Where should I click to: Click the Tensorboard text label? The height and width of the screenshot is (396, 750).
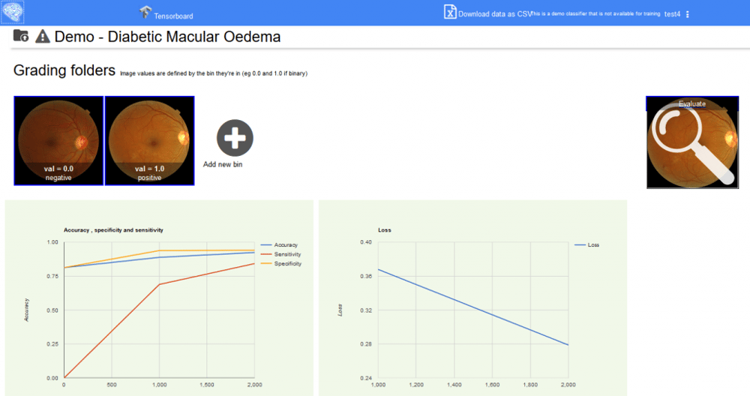tap(172, 14)
